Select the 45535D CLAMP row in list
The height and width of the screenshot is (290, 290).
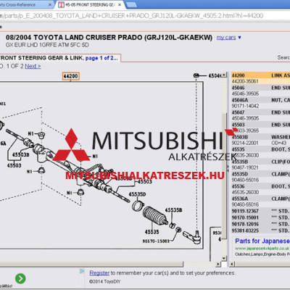click(x=261, y=174)
